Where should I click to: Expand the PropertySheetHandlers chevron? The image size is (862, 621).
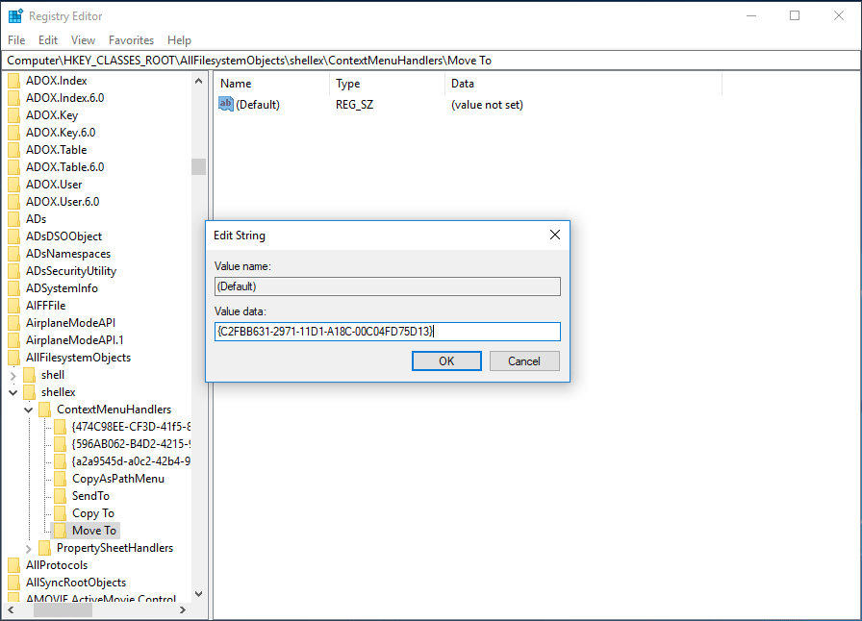[x=29, y=549]
